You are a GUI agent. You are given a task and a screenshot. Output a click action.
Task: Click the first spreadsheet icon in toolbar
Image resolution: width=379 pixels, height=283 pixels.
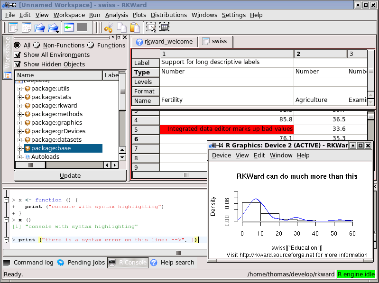pos(13,27)
